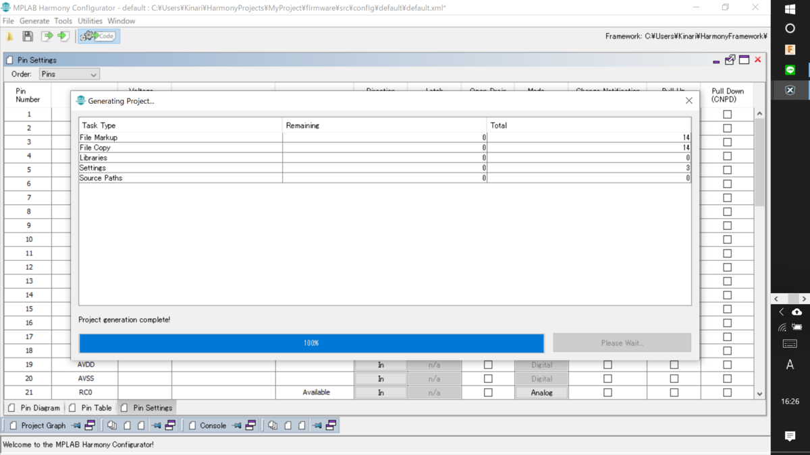The width and height of the screenshot is (810, 455).
Task: Minimize the Pin Settings panel
Action: pyautogui.click(x=716, y=61)
